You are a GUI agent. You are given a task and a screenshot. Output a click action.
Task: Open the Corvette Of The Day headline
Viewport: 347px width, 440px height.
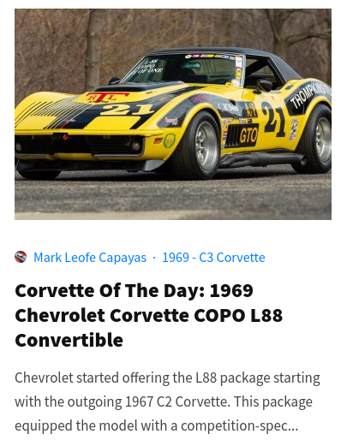pyautogui.click(x=148, y=315)
